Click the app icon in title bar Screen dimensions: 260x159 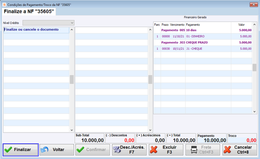pyautogui.click(x=4, y=5)
